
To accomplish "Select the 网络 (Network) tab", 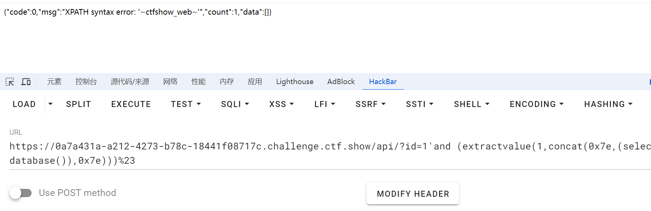I will click(170, 82).
